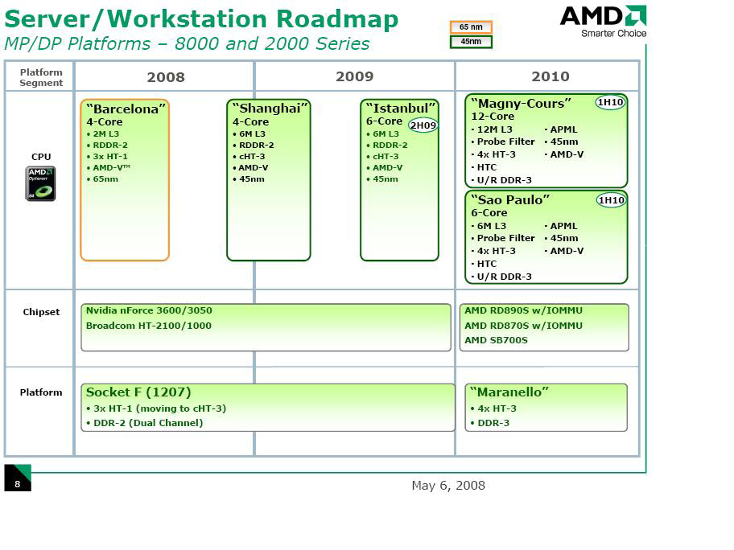Click the 2H09 badge on the Istanbul card
The image size is (734, 550).
coord(423,125)
